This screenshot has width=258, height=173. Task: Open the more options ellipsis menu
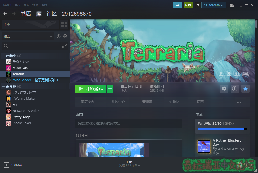coord(239,102)
